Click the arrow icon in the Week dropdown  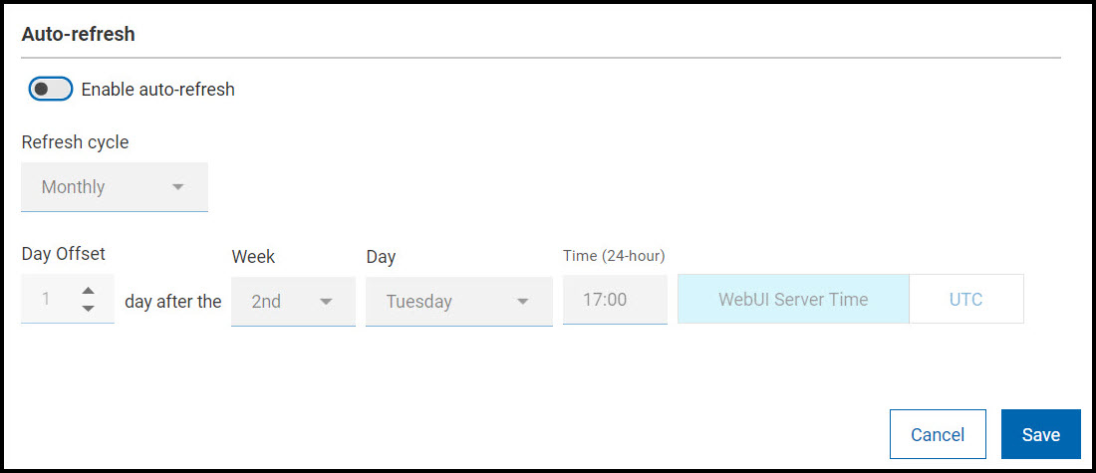[325, 301]
